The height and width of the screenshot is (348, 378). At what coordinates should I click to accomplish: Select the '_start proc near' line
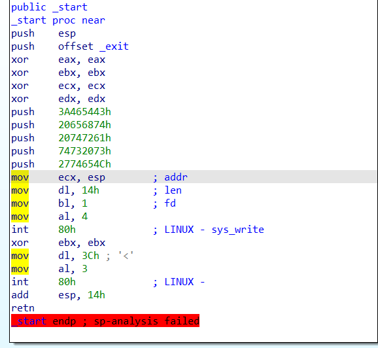[x=58, y=20]
